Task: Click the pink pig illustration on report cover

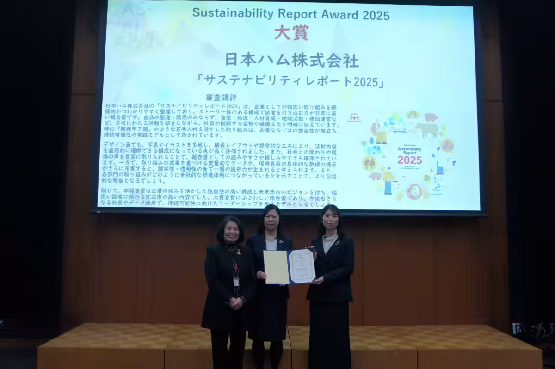Action: click(x=431, y=117)
